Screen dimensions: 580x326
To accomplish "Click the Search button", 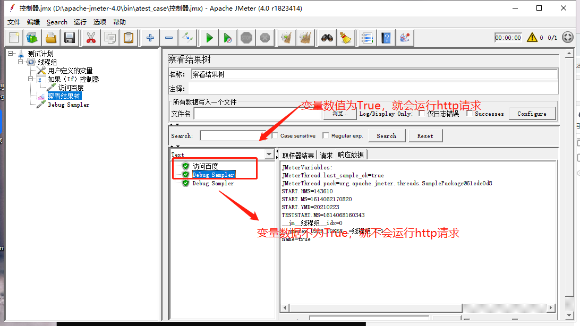I will (387, 135).
